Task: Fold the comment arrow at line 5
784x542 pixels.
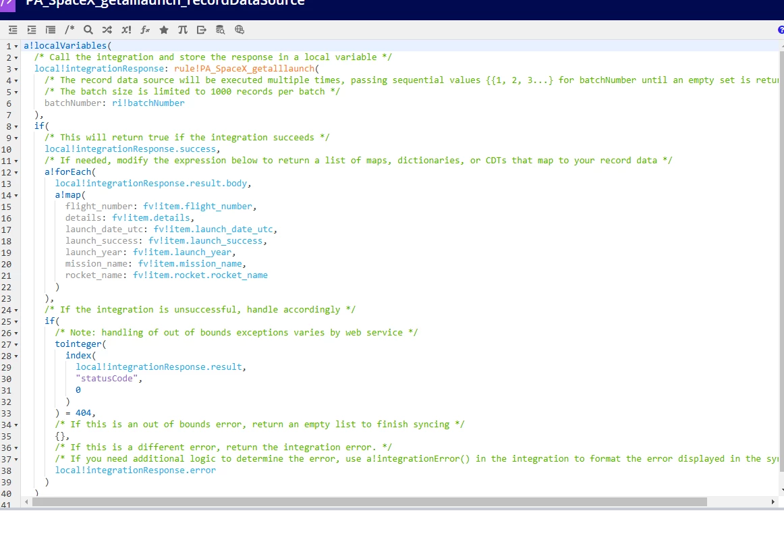Action: [x=16, y=92]
